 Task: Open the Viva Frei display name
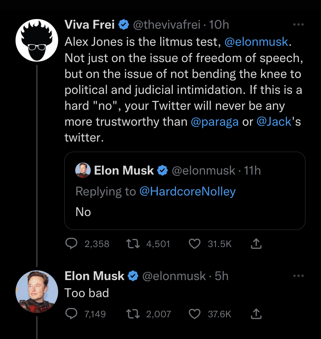90,24
